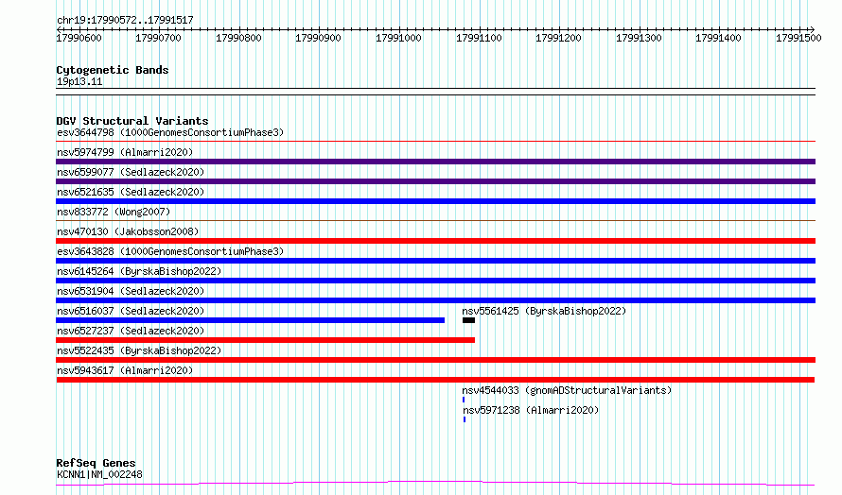The image size is (842, 495).
Task: Click ruler position 17991100
Action: tap(479, 38)
